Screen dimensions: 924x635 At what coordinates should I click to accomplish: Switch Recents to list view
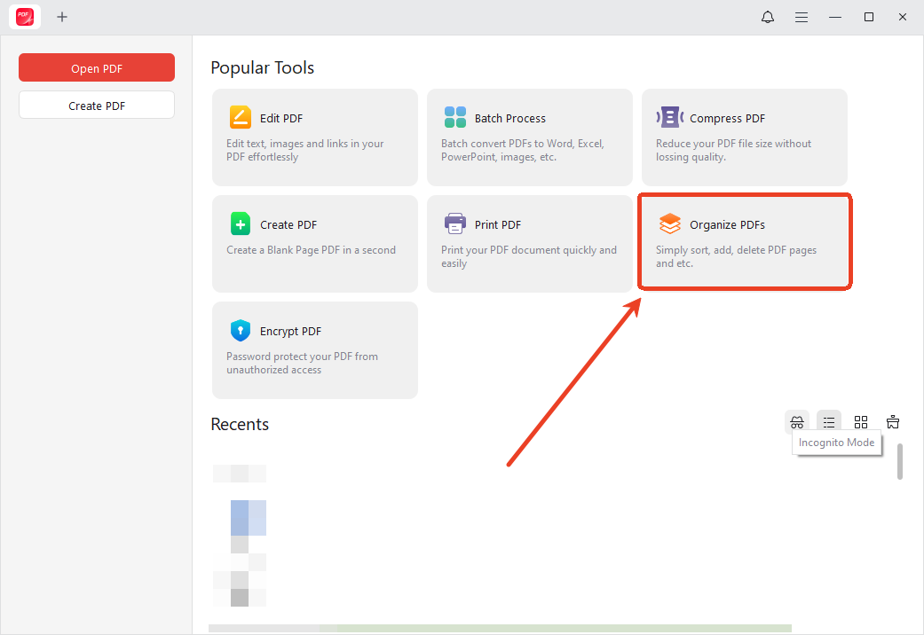point(829,421)
